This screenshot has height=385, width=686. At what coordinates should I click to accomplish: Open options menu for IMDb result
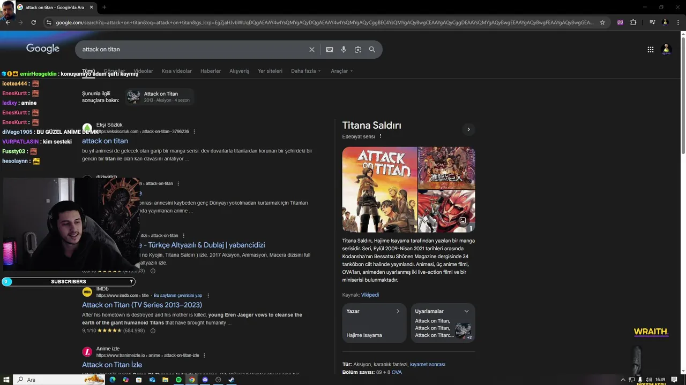208,296
